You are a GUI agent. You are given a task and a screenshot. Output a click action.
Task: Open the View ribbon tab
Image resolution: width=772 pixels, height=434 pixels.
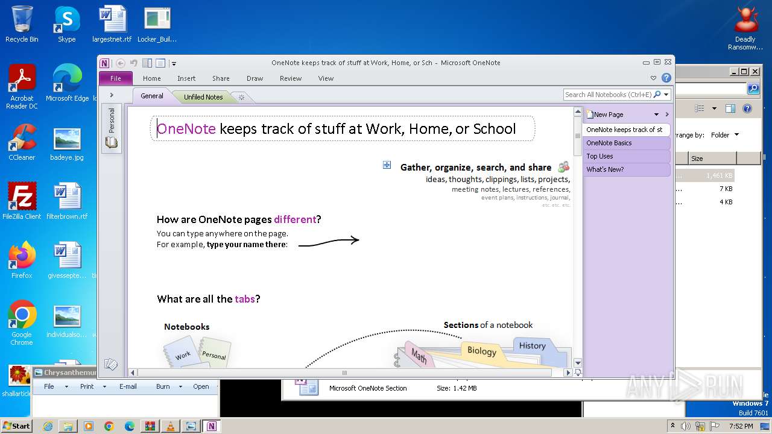(326, 78)
